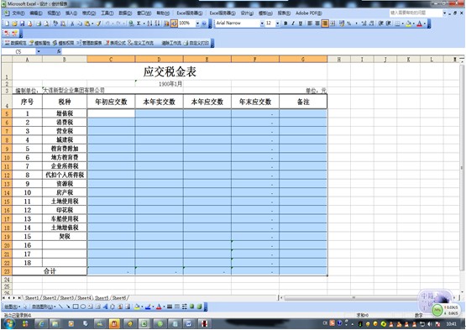The height and width of the screenshot is (330, 466).
Task: Switch to the Sheet1 tab
Action: coord(32,297)
